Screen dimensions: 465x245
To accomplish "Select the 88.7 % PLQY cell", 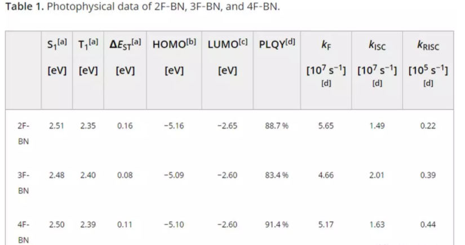I will click(x=277, y=126).
